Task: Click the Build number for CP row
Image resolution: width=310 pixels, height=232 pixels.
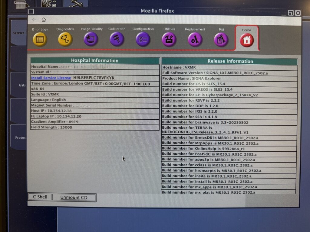Action: click(x=230, y=95)
